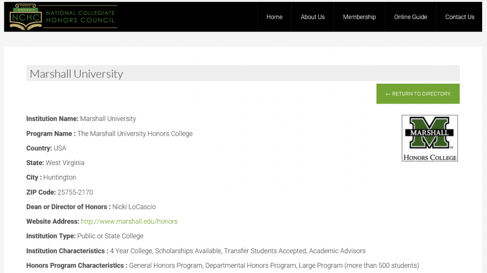487x273 pixels.
Task: Open the Home menu item
Action: 274,17
